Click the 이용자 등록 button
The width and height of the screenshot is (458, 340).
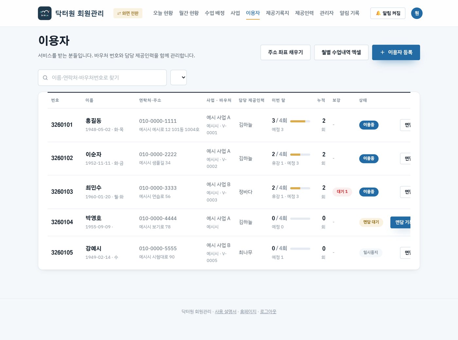coord(396,52)
